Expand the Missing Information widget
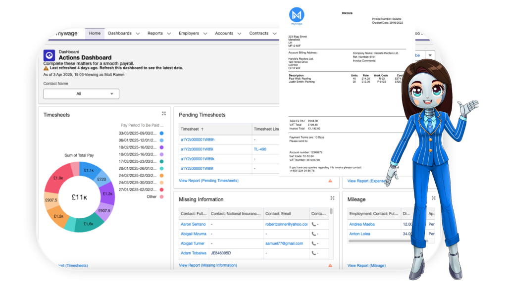 pos(332,198)
